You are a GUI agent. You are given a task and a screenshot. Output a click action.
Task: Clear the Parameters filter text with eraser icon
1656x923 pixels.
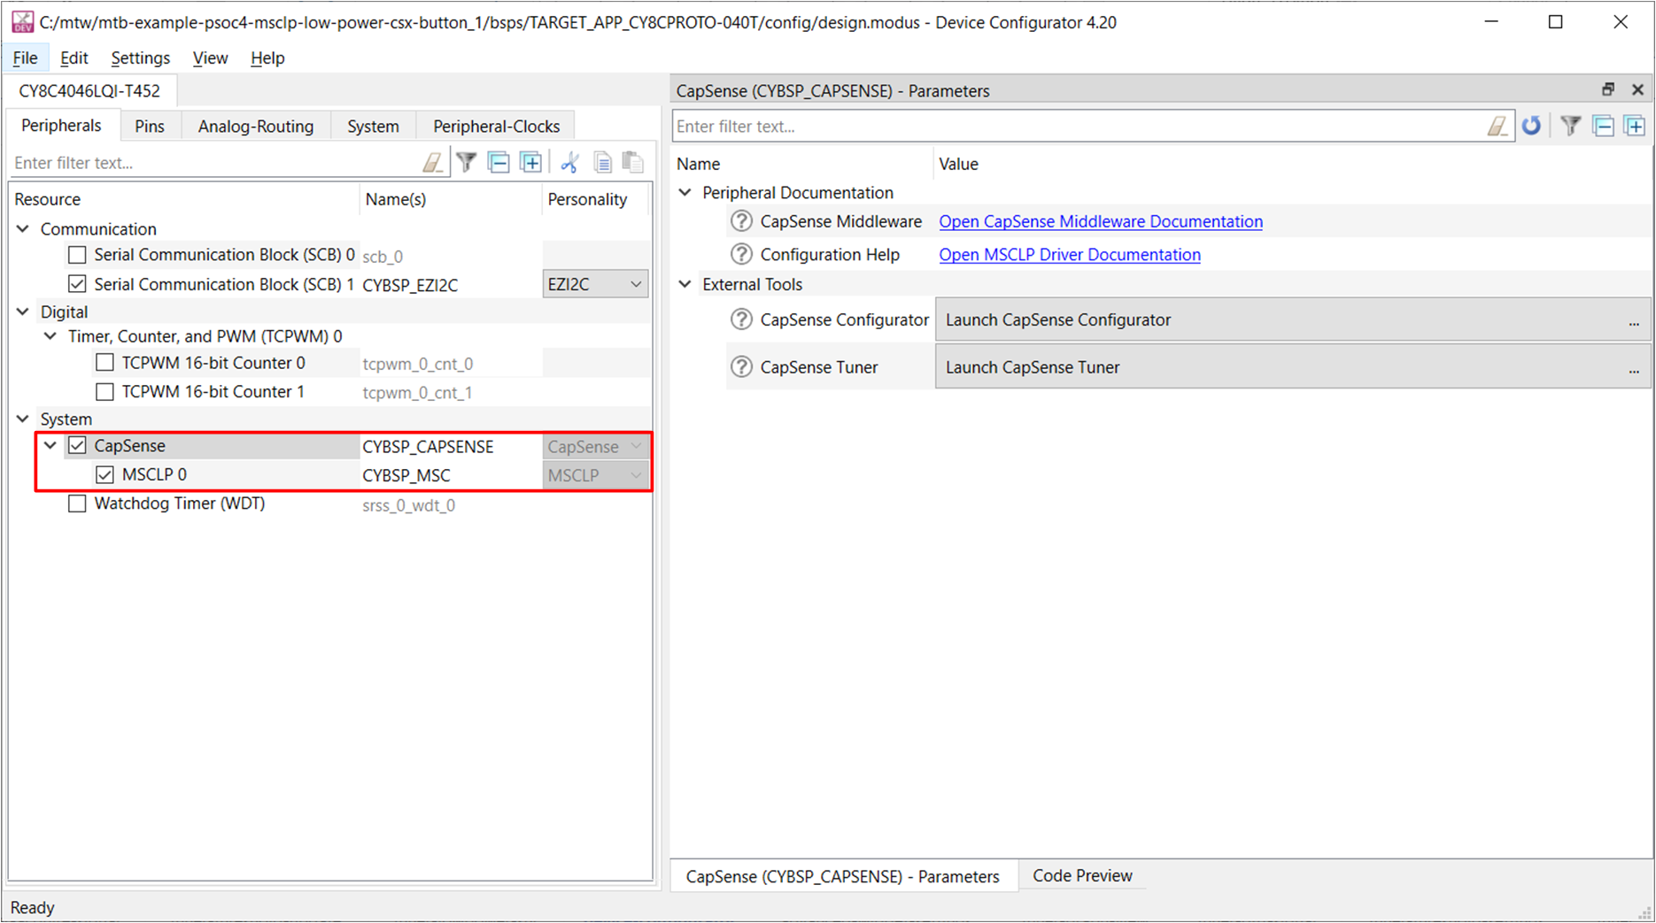point(1497,127)
